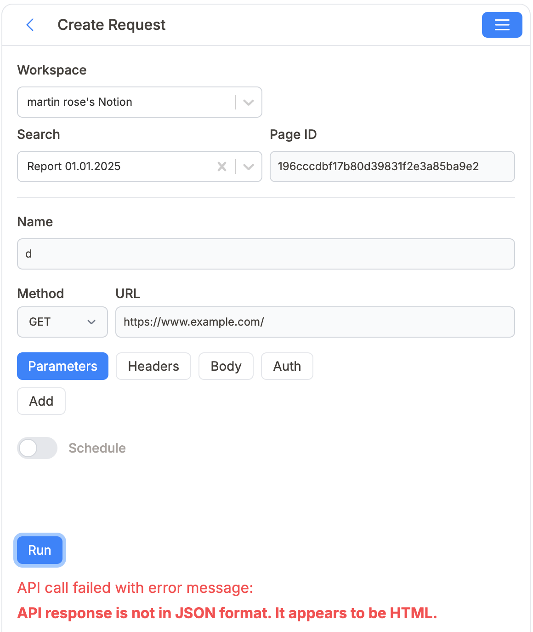The image size is (533, 632).
Task: Select the Parameters tab
Action: [62, 366]
